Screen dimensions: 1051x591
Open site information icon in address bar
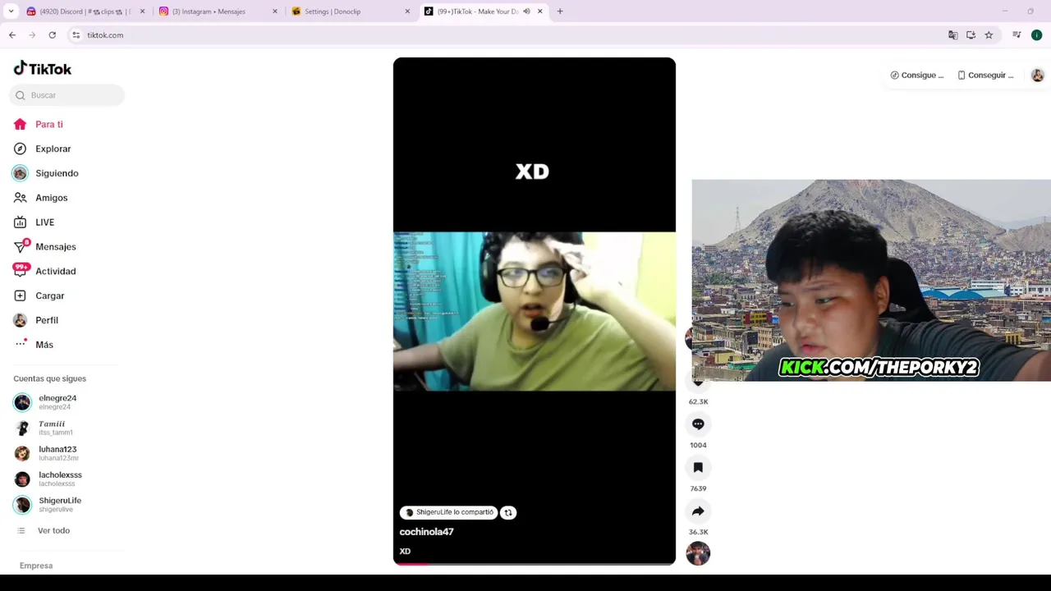click(76, 35)
